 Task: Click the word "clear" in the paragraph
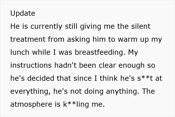[x=107, y=65]
